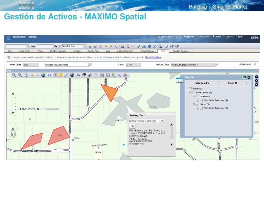Select the Identify info tool
Screen dimensions: 264x198
[55, 75]
